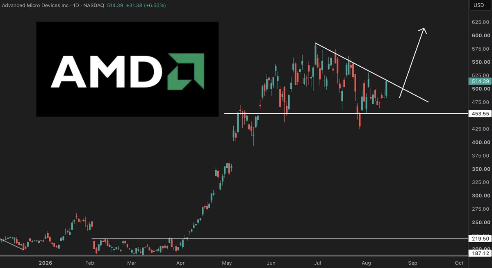492x268 pixels.
Task: Click the Mar label on the time axis
Action: 132,263
